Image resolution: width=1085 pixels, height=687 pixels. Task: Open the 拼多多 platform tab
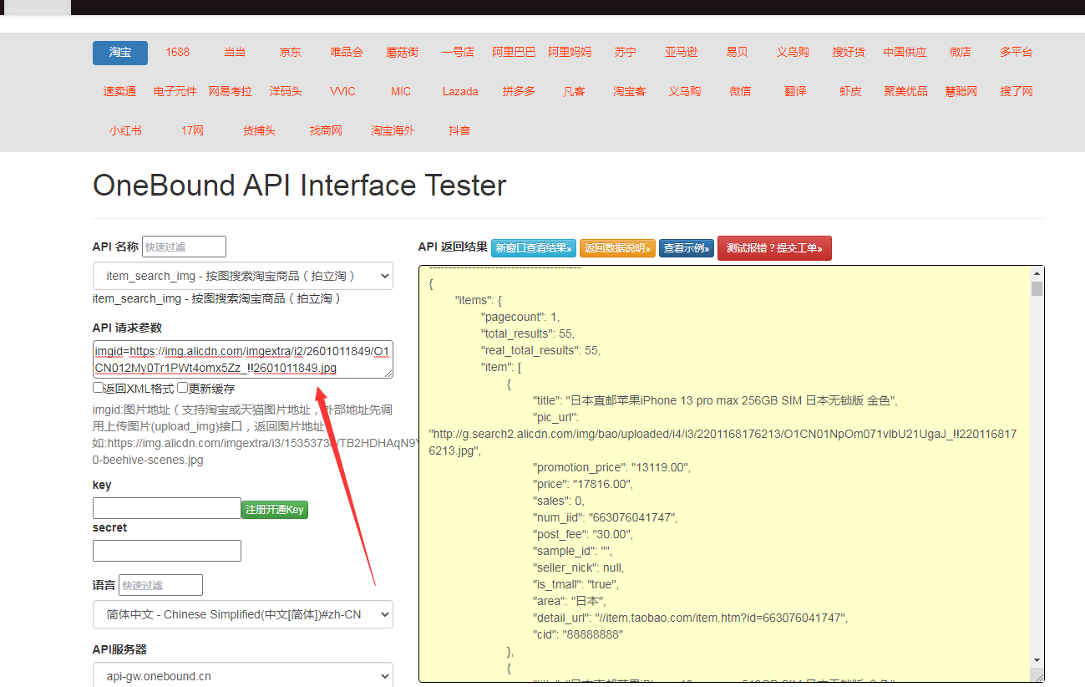(x=519, y=91)
